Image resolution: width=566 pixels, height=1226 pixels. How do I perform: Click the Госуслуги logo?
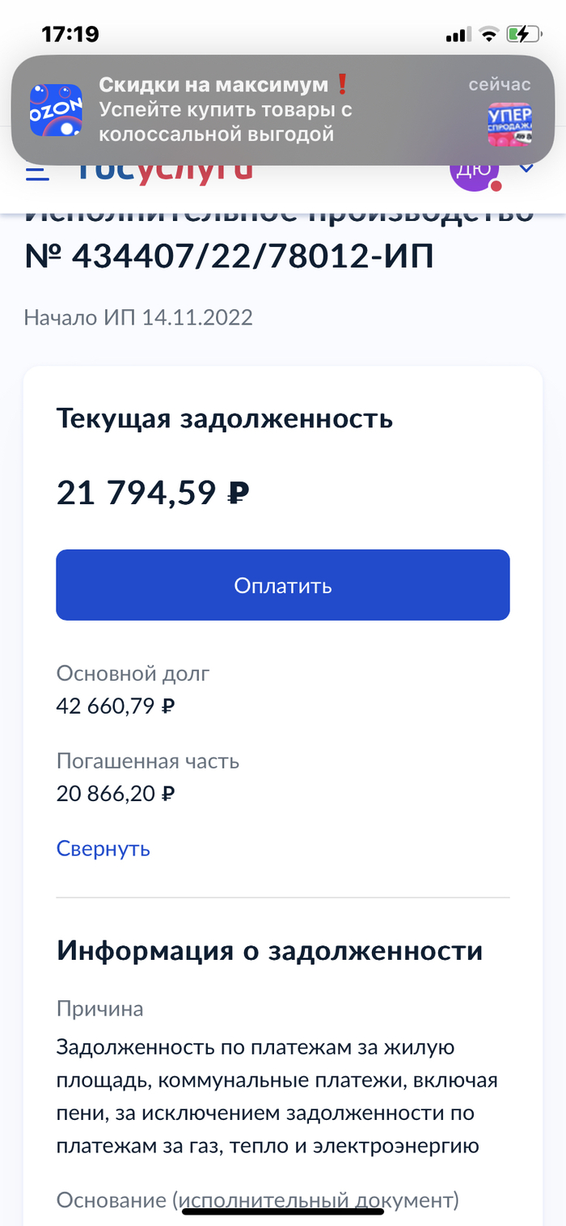coord(164,170)
